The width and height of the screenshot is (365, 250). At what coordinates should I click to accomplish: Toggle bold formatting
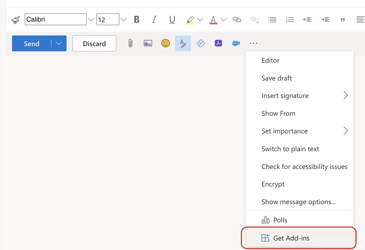click(137, 20)
